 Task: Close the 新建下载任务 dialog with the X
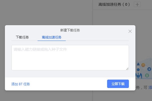[130, 31]
